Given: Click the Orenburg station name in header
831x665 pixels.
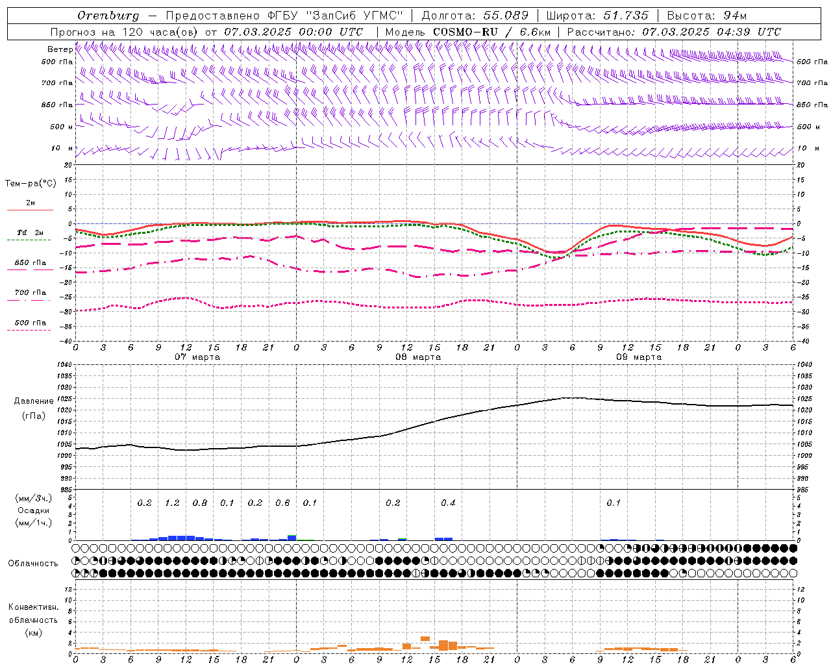Looking at the screenshot, I should 108,16.
